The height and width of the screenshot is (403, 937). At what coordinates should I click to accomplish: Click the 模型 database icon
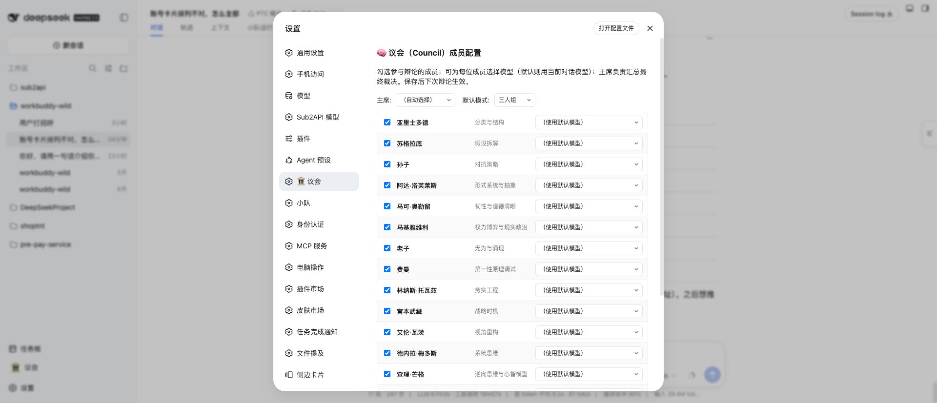[289, 96]
